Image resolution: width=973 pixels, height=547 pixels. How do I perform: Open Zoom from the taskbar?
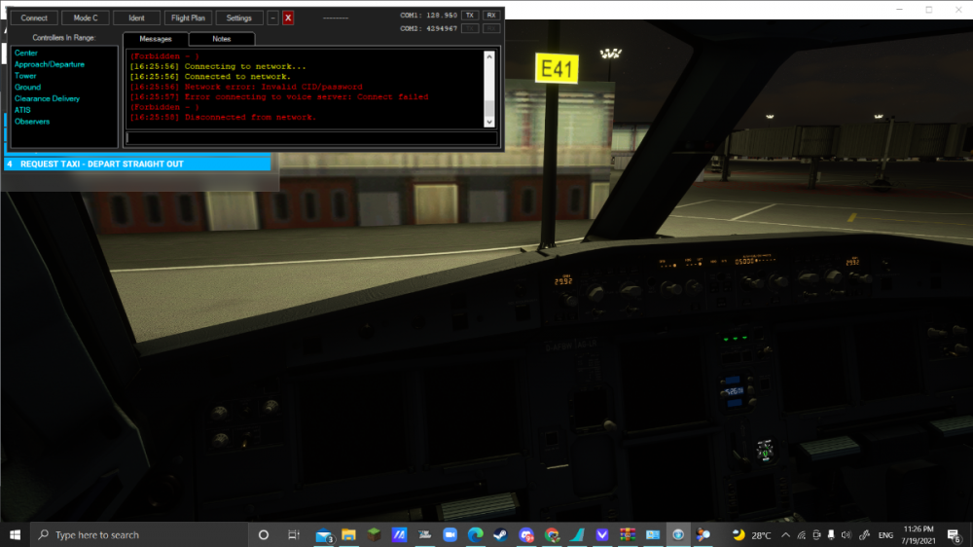[x=450, y=535]
